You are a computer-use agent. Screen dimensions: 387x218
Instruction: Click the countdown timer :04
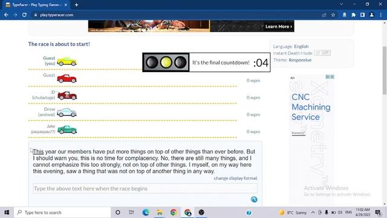pyautogui.click(x=261, y=63)
